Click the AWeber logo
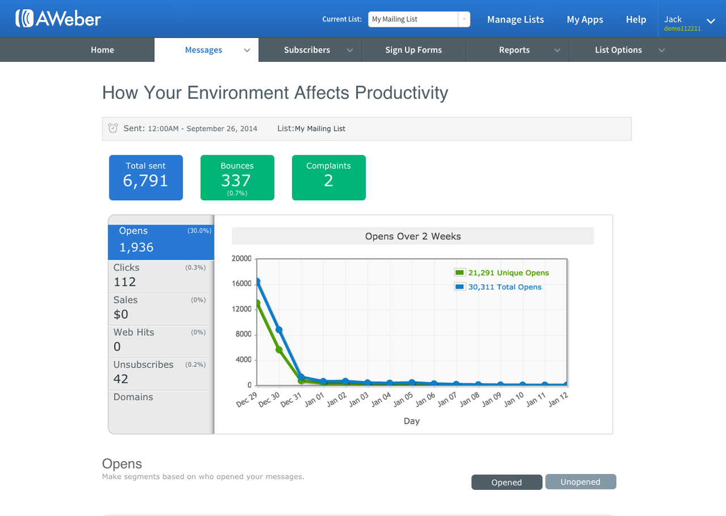The width and height of the screenshot is (726, 516). (58, 18)
